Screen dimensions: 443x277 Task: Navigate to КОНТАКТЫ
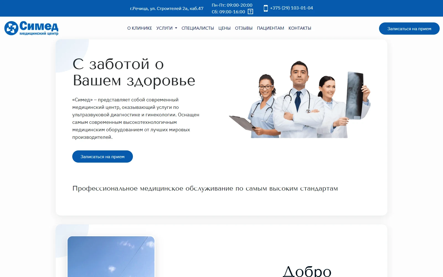[300, 28]
